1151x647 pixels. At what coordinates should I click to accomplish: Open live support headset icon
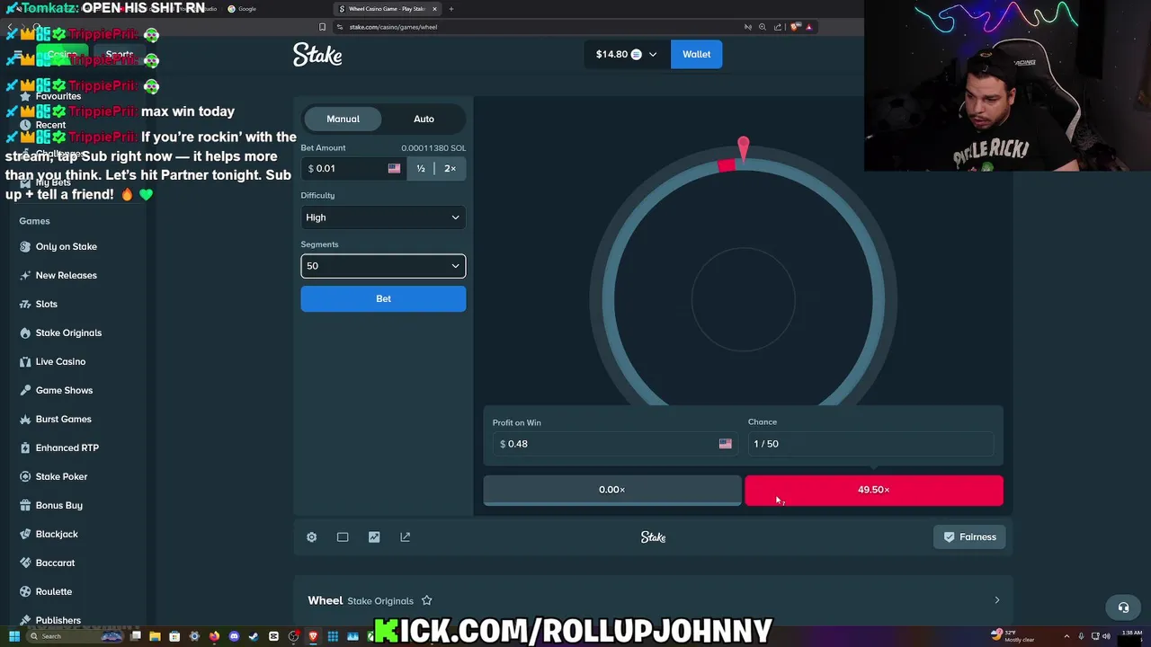click(1123, 607)
